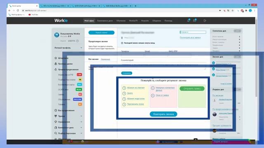This screenshot has height=148, width=264.
Task: Click the search field in the client header
Action: tap(193, 32)
